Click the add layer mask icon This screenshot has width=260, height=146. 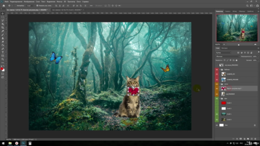point(240,139)
